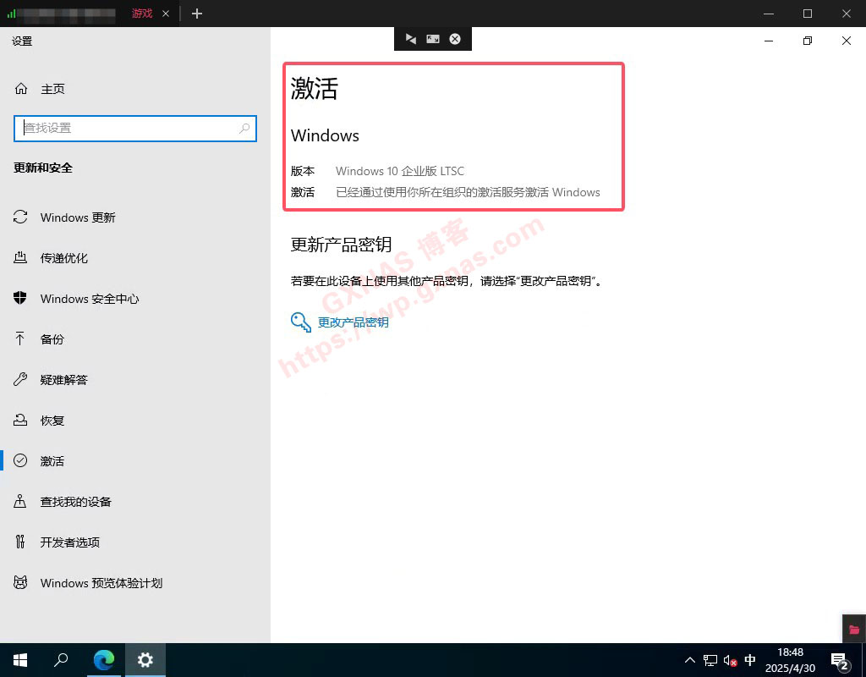Close the Settings window
Image resolution: width=866 pixels, height=677 pixels.
coord(846,41)
